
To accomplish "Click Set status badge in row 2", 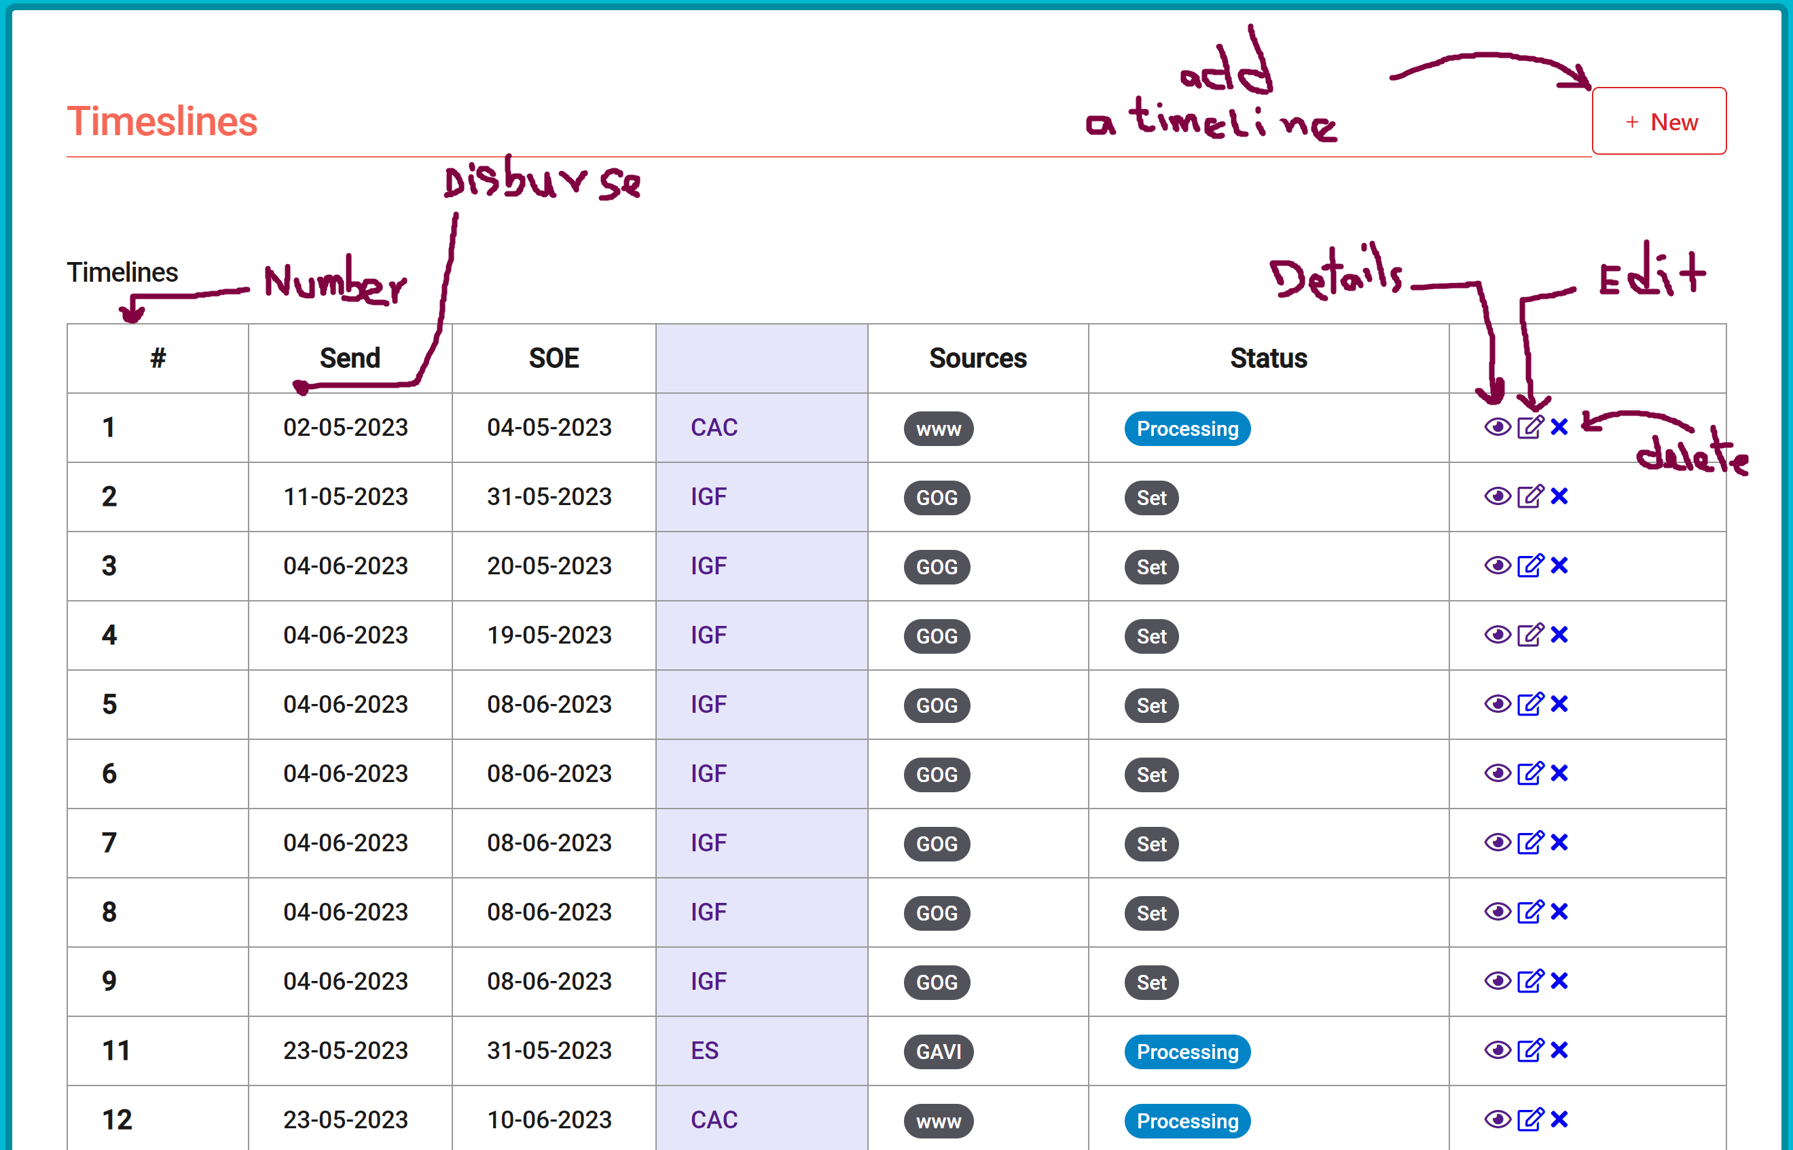I will tap(1151, 498).
